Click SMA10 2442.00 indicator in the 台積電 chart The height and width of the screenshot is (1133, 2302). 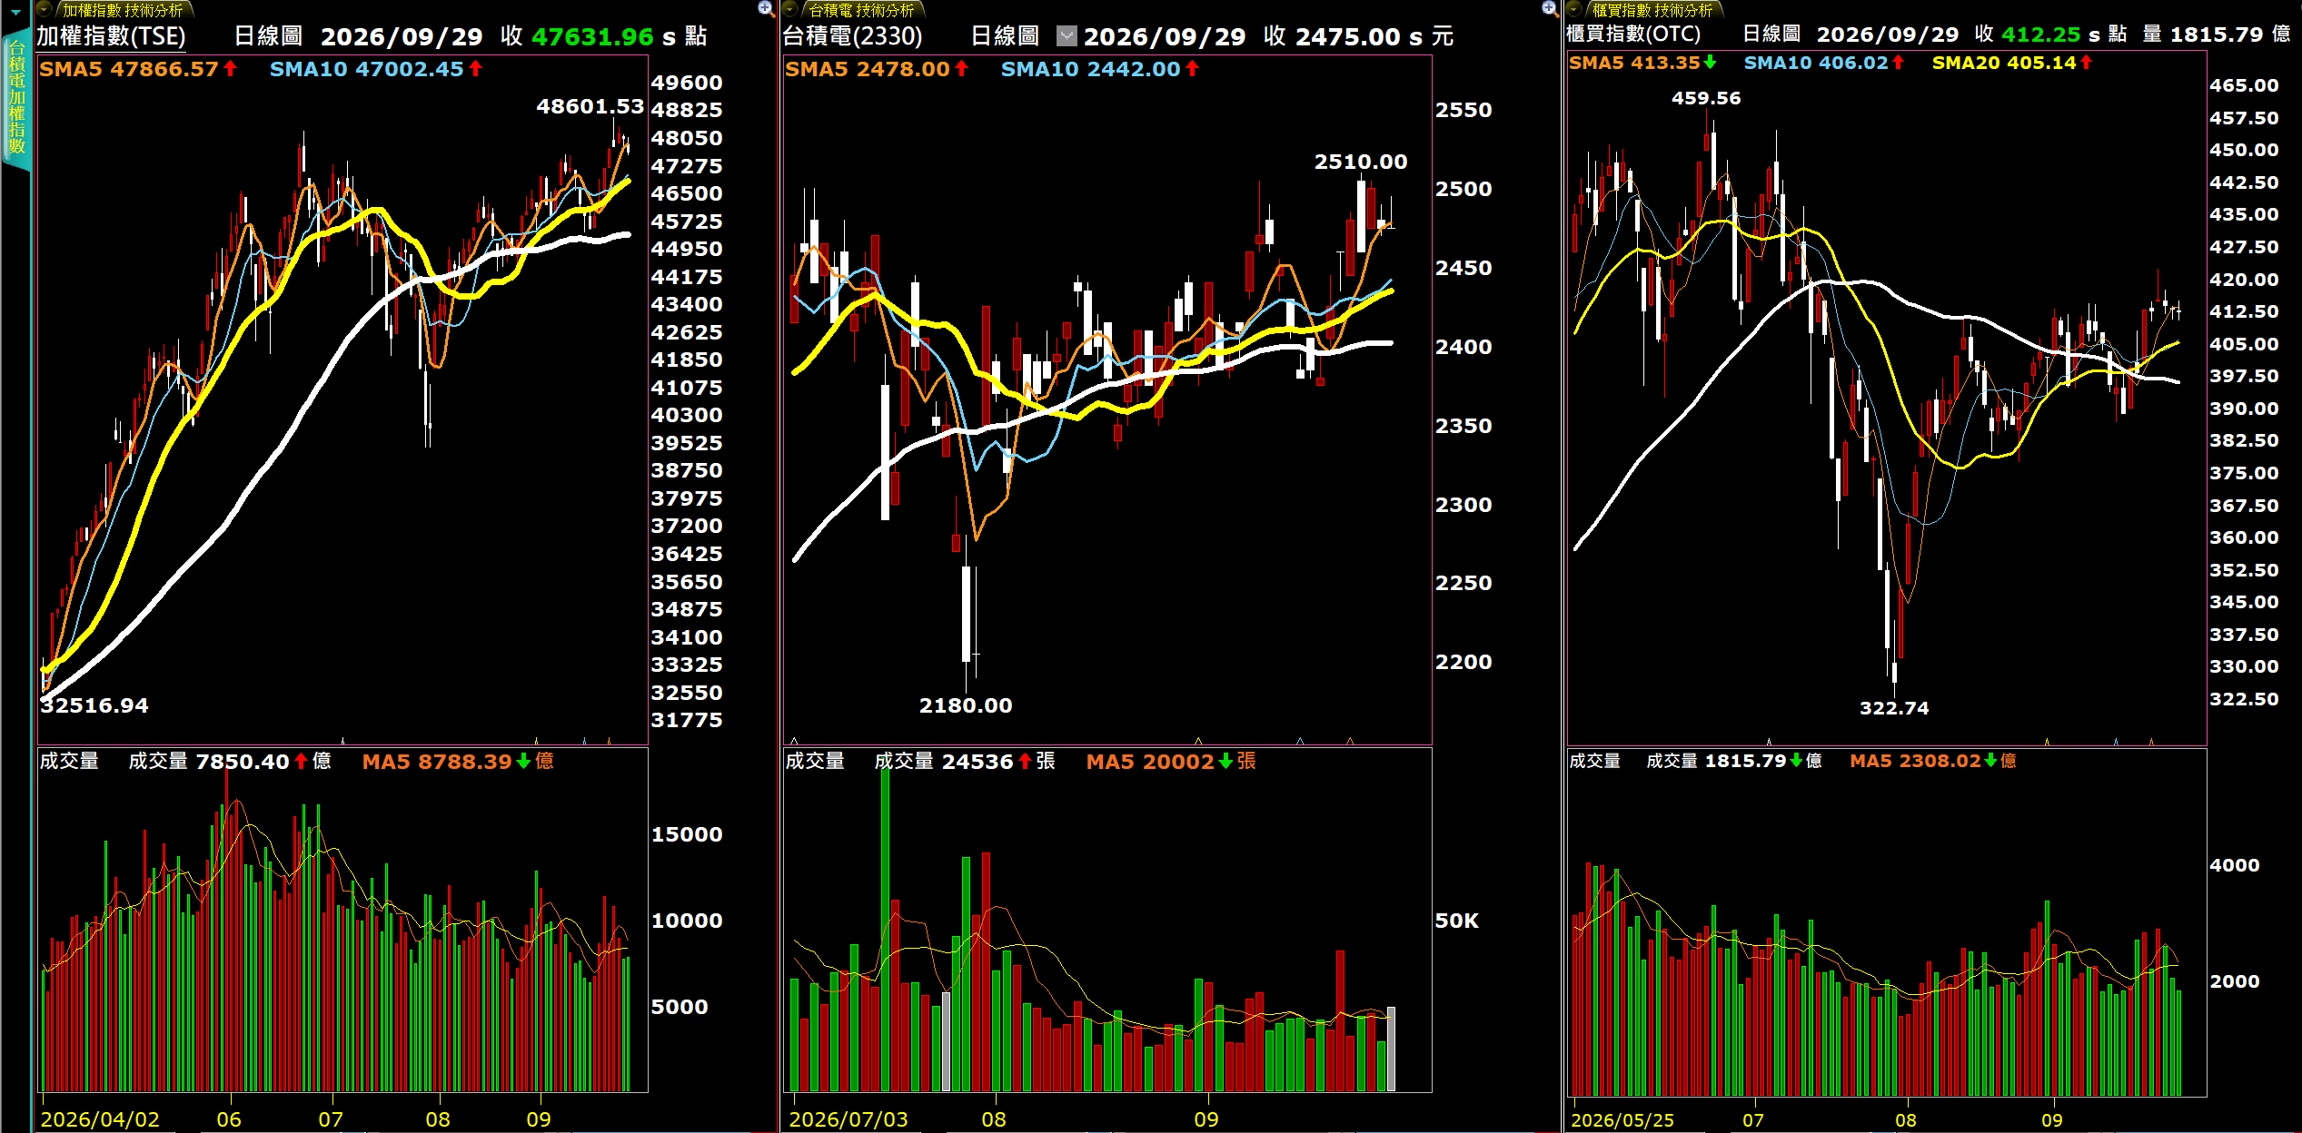pos(1100,69)
